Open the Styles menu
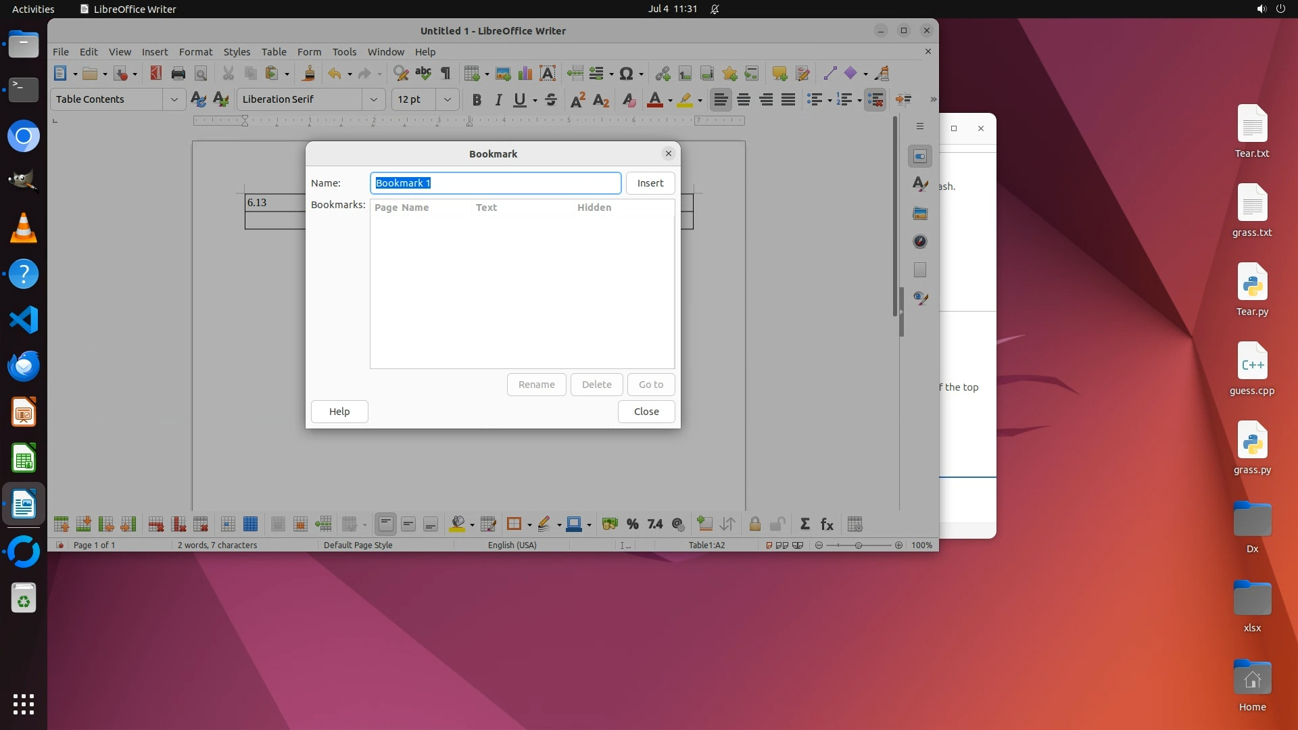Viewport: 1298px width, 730px height. tap(237, 52)
